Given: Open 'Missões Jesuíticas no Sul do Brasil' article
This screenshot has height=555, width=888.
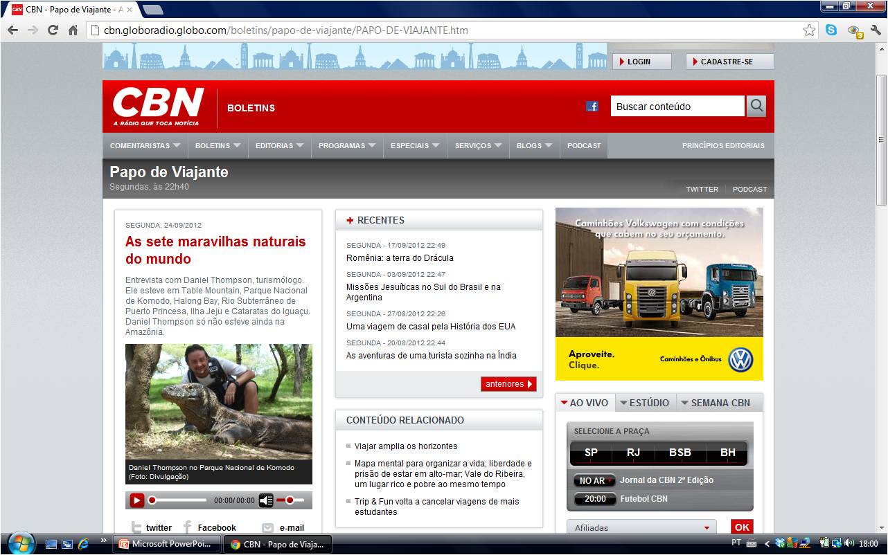Looking at the screenshot, I should (x=423, y=292).
